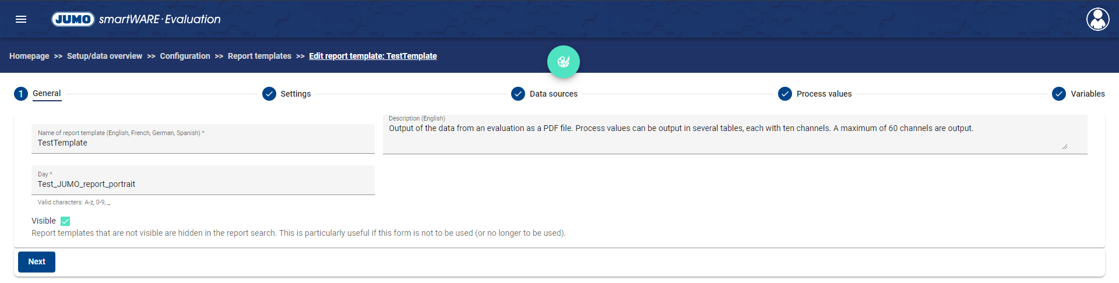Uncheck the Visible checkbox
This screenshot has height=283, width=1119.
[x=65, y=221]
